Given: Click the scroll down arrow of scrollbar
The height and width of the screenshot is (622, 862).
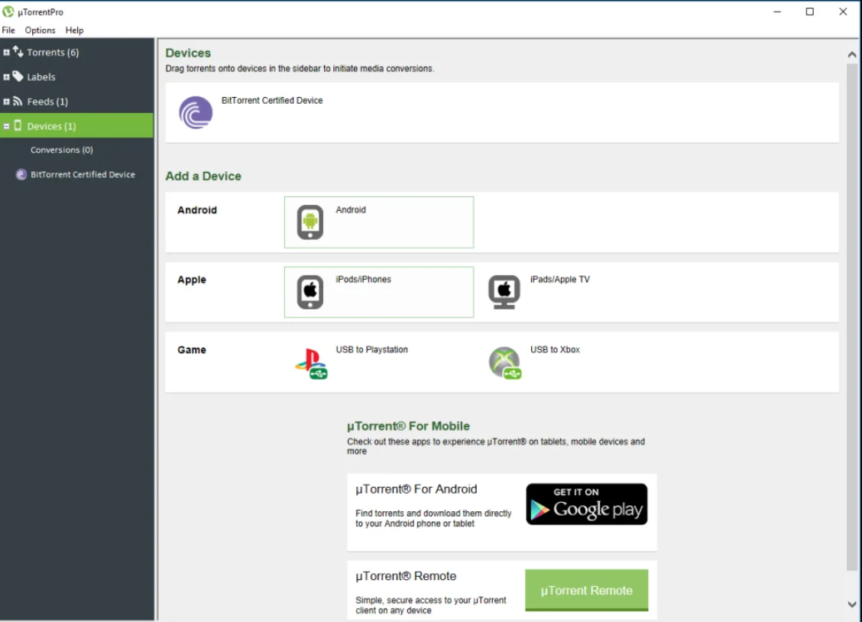Looking at the screenshot, I should click(852, 604).
